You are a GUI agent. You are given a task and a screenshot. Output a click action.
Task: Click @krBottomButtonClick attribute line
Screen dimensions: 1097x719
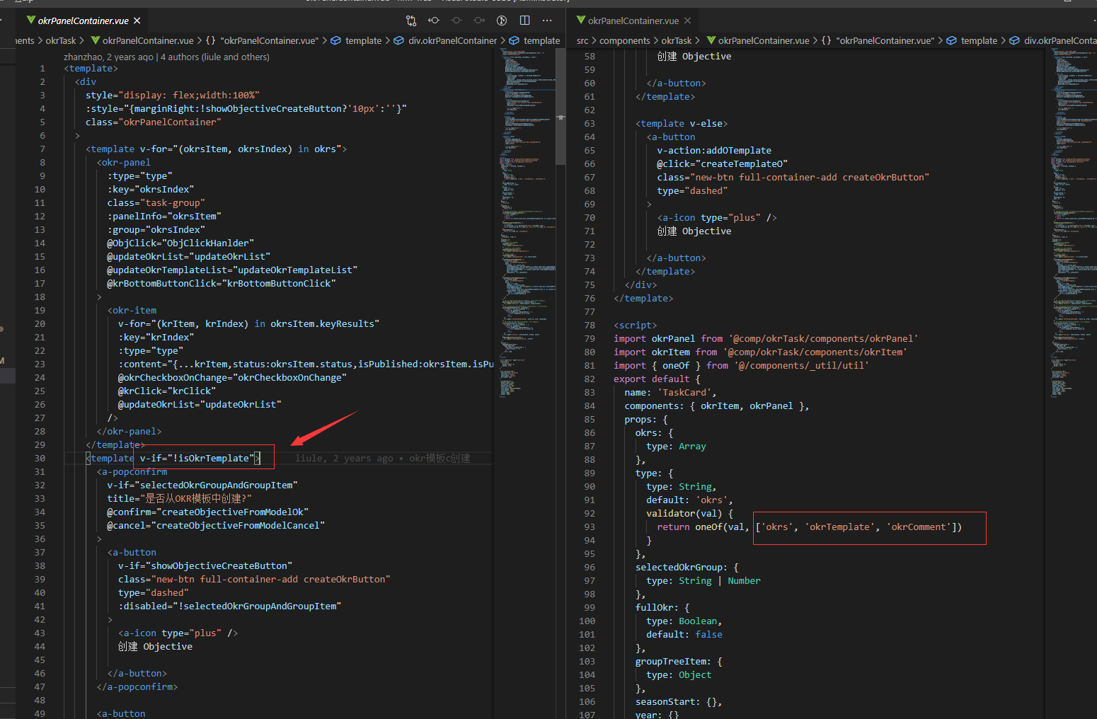[222, 283]
